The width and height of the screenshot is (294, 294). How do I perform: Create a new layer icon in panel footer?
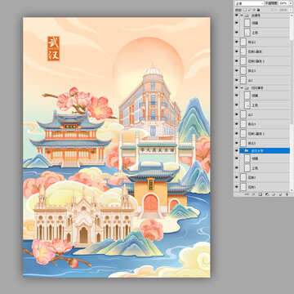(x=280, y=194)
